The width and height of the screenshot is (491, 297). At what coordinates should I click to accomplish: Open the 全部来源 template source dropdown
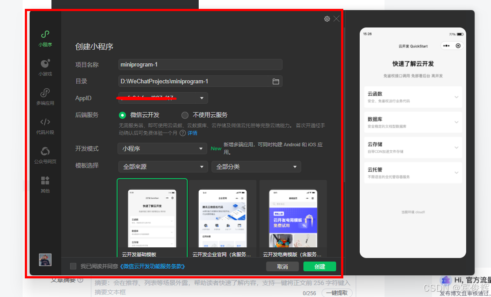point(163,167)
